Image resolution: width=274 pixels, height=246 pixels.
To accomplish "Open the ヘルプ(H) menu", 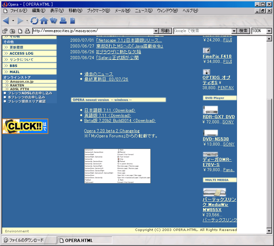I will point(190,11).
